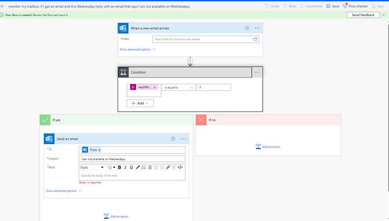Remove the dayOfWeek expression token
Viewport: 389px width, 221px height.
point(155,87)
